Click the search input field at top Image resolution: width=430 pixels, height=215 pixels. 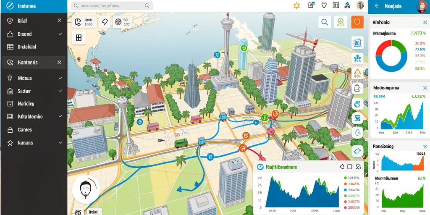click(x=112, y=5)
